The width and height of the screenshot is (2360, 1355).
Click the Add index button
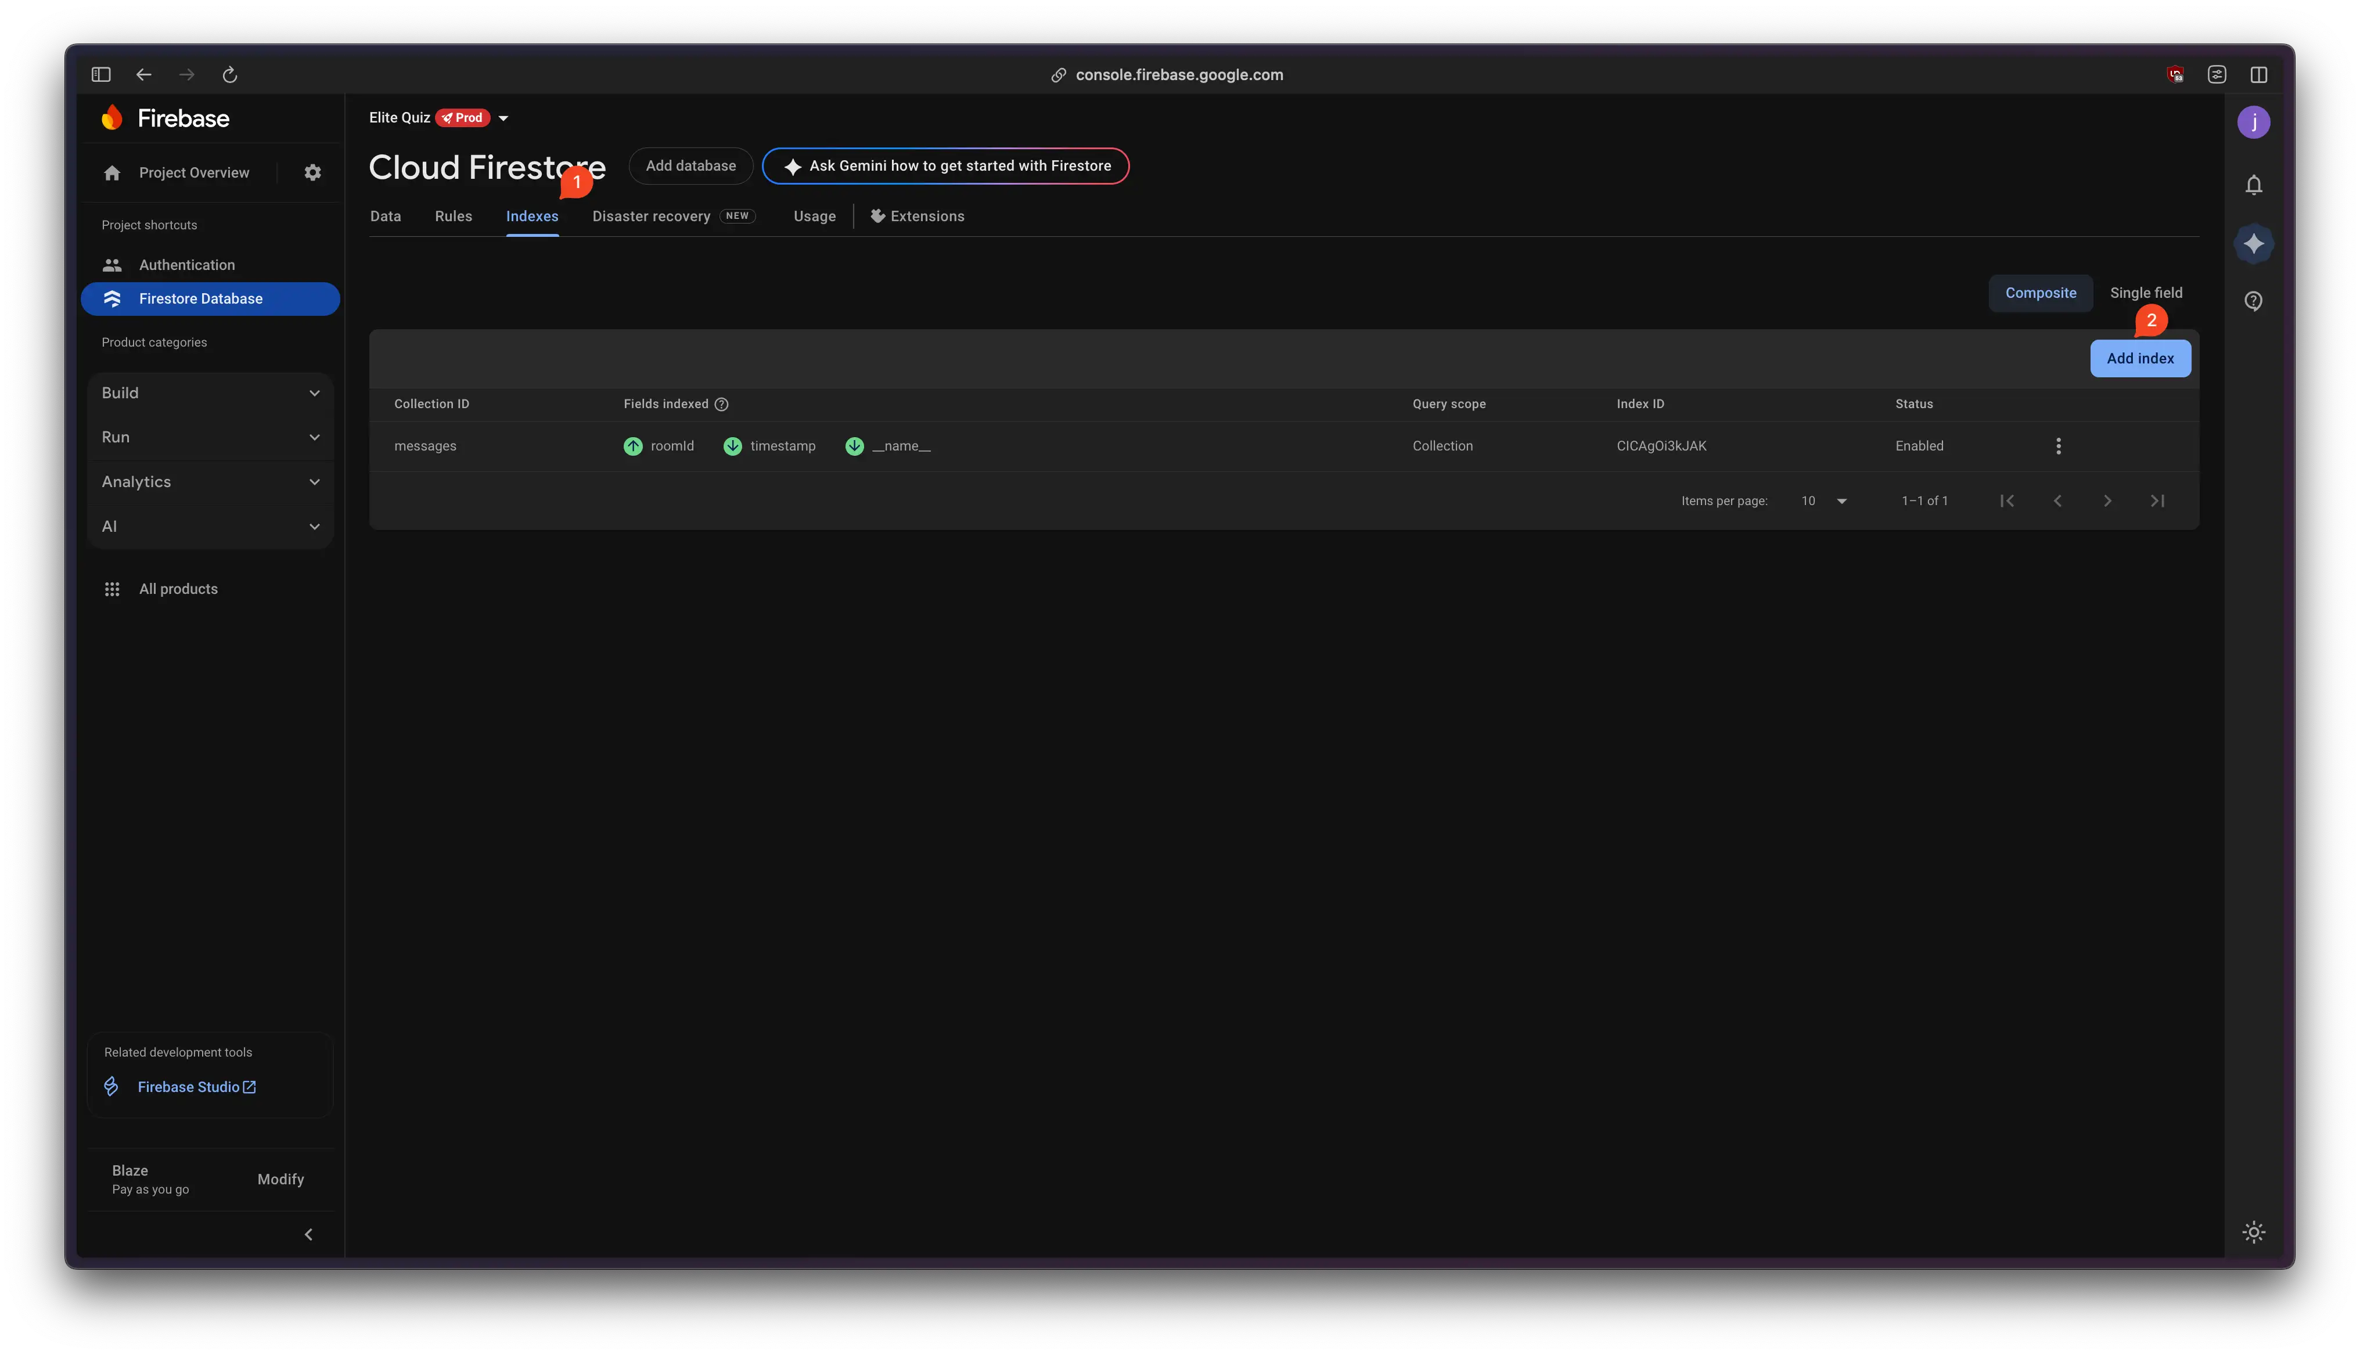pos(2139,358)
